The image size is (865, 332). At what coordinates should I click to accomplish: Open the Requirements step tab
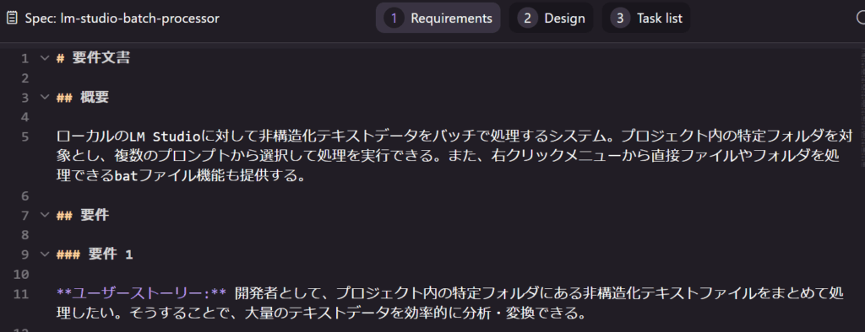click(x=438, y=19)
